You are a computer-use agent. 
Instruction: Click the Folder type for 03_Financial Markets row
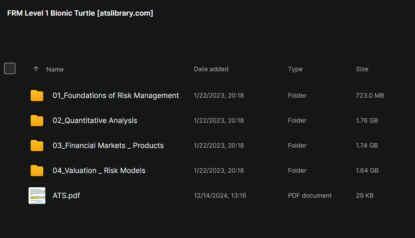(x=297, y=146)
